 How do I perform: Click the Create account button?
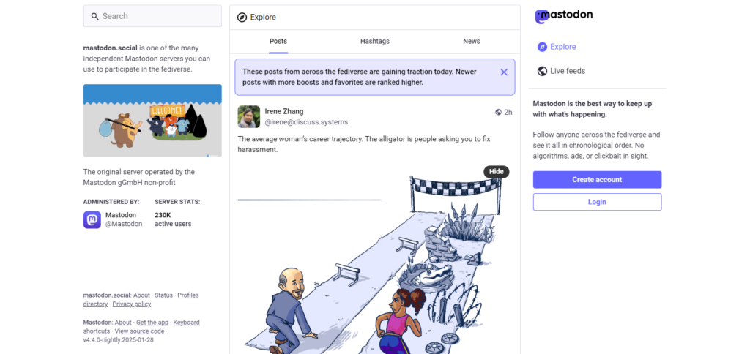(597, 180)
